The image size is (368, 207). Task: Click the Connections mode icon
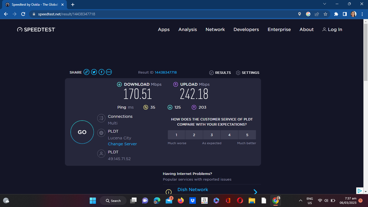[x=101, y=118]
